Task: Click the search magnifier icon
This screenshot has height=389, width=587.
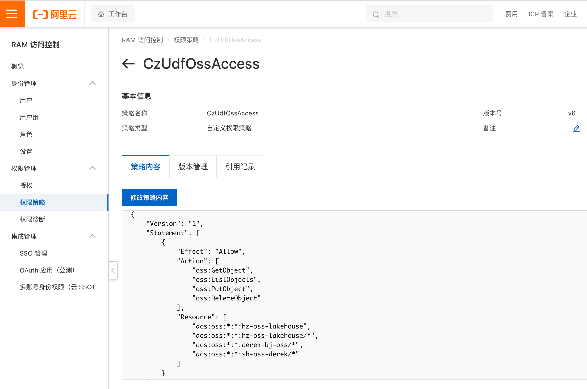Action: coord(375,14)
